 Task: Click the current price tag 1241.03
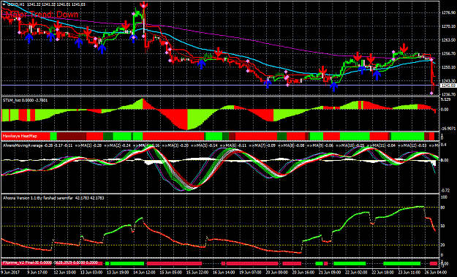click(x=448, y=86)
